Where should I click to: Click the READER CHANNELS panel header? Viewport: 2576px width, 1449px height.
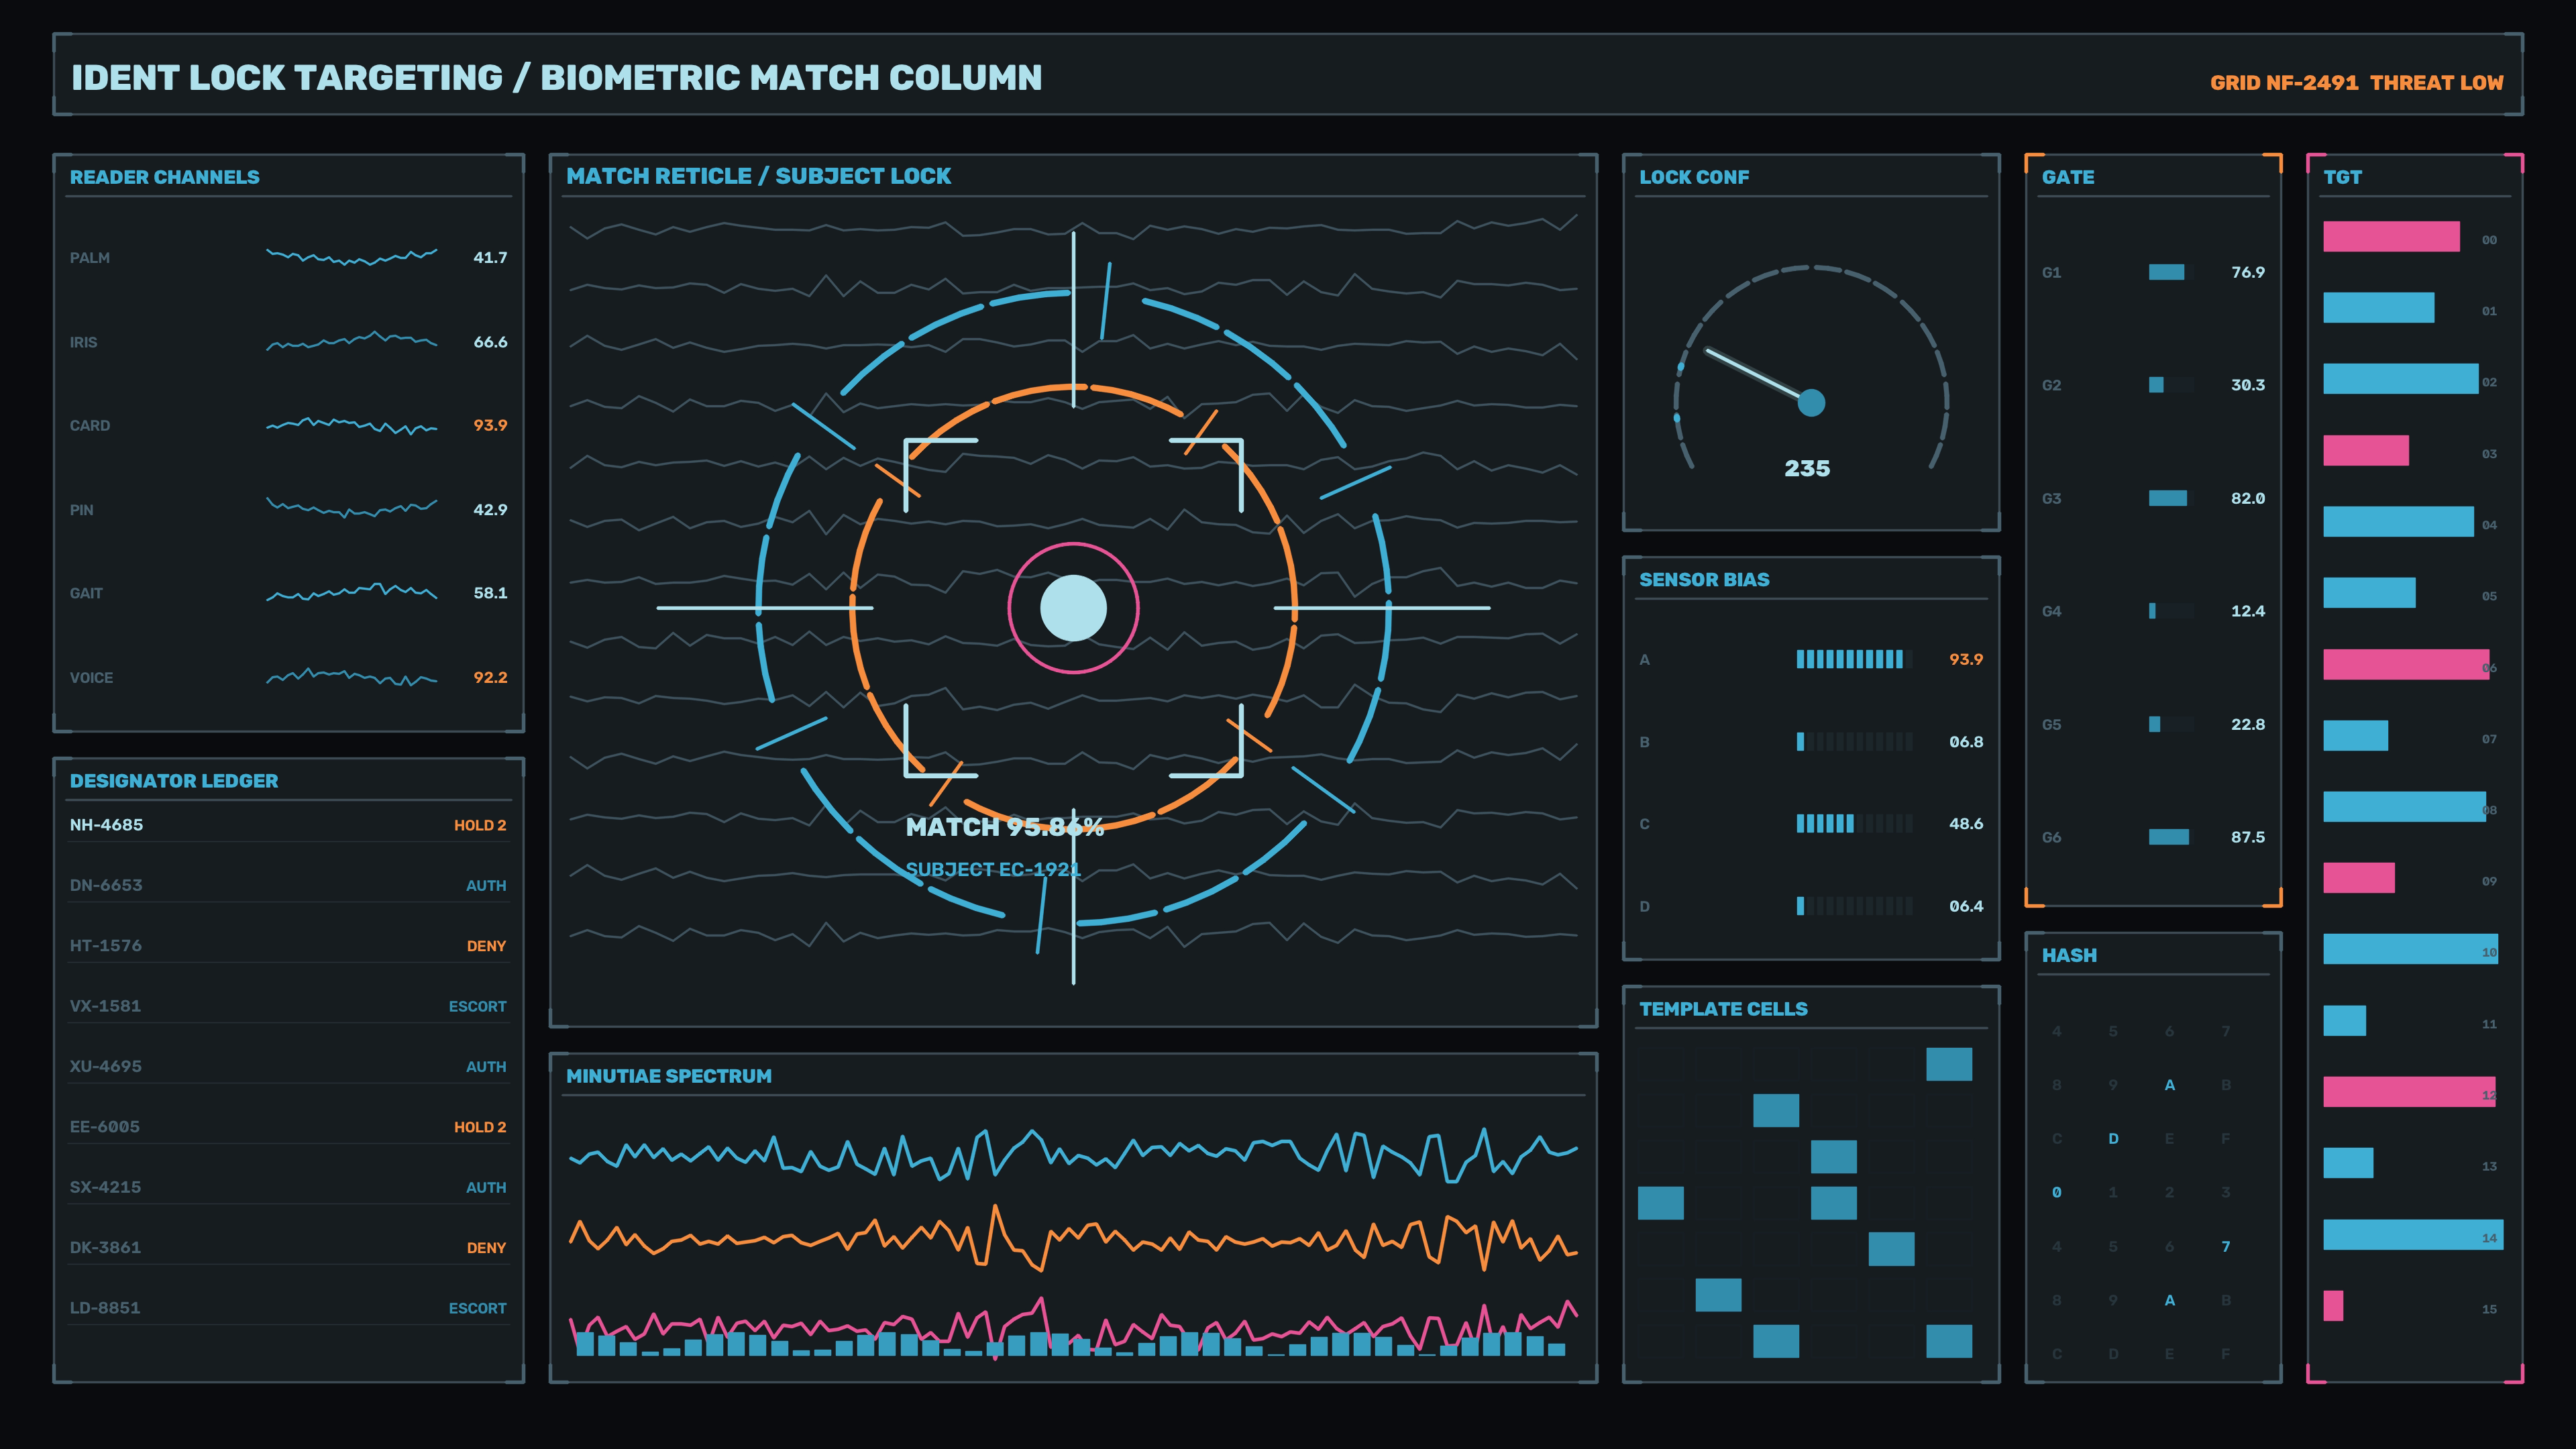(164, 177)
